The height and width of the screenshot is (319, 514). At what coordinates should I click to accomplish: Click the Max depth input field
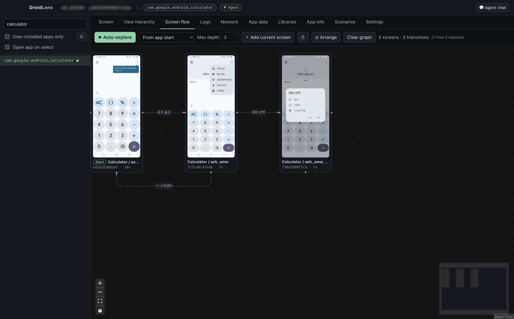(x=229, y=37)
